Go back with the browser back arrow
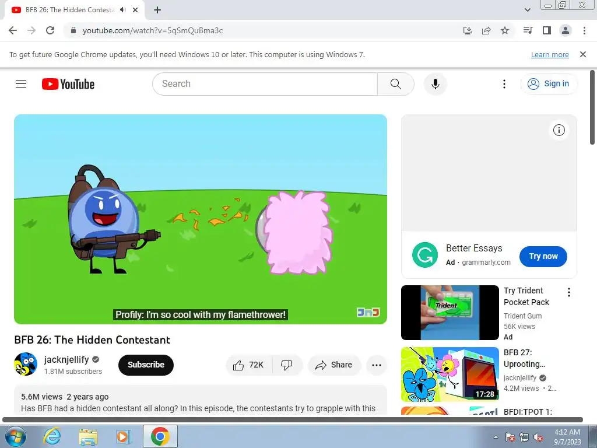This screenshot has height=448, width=597. click(x=13, y=30)
